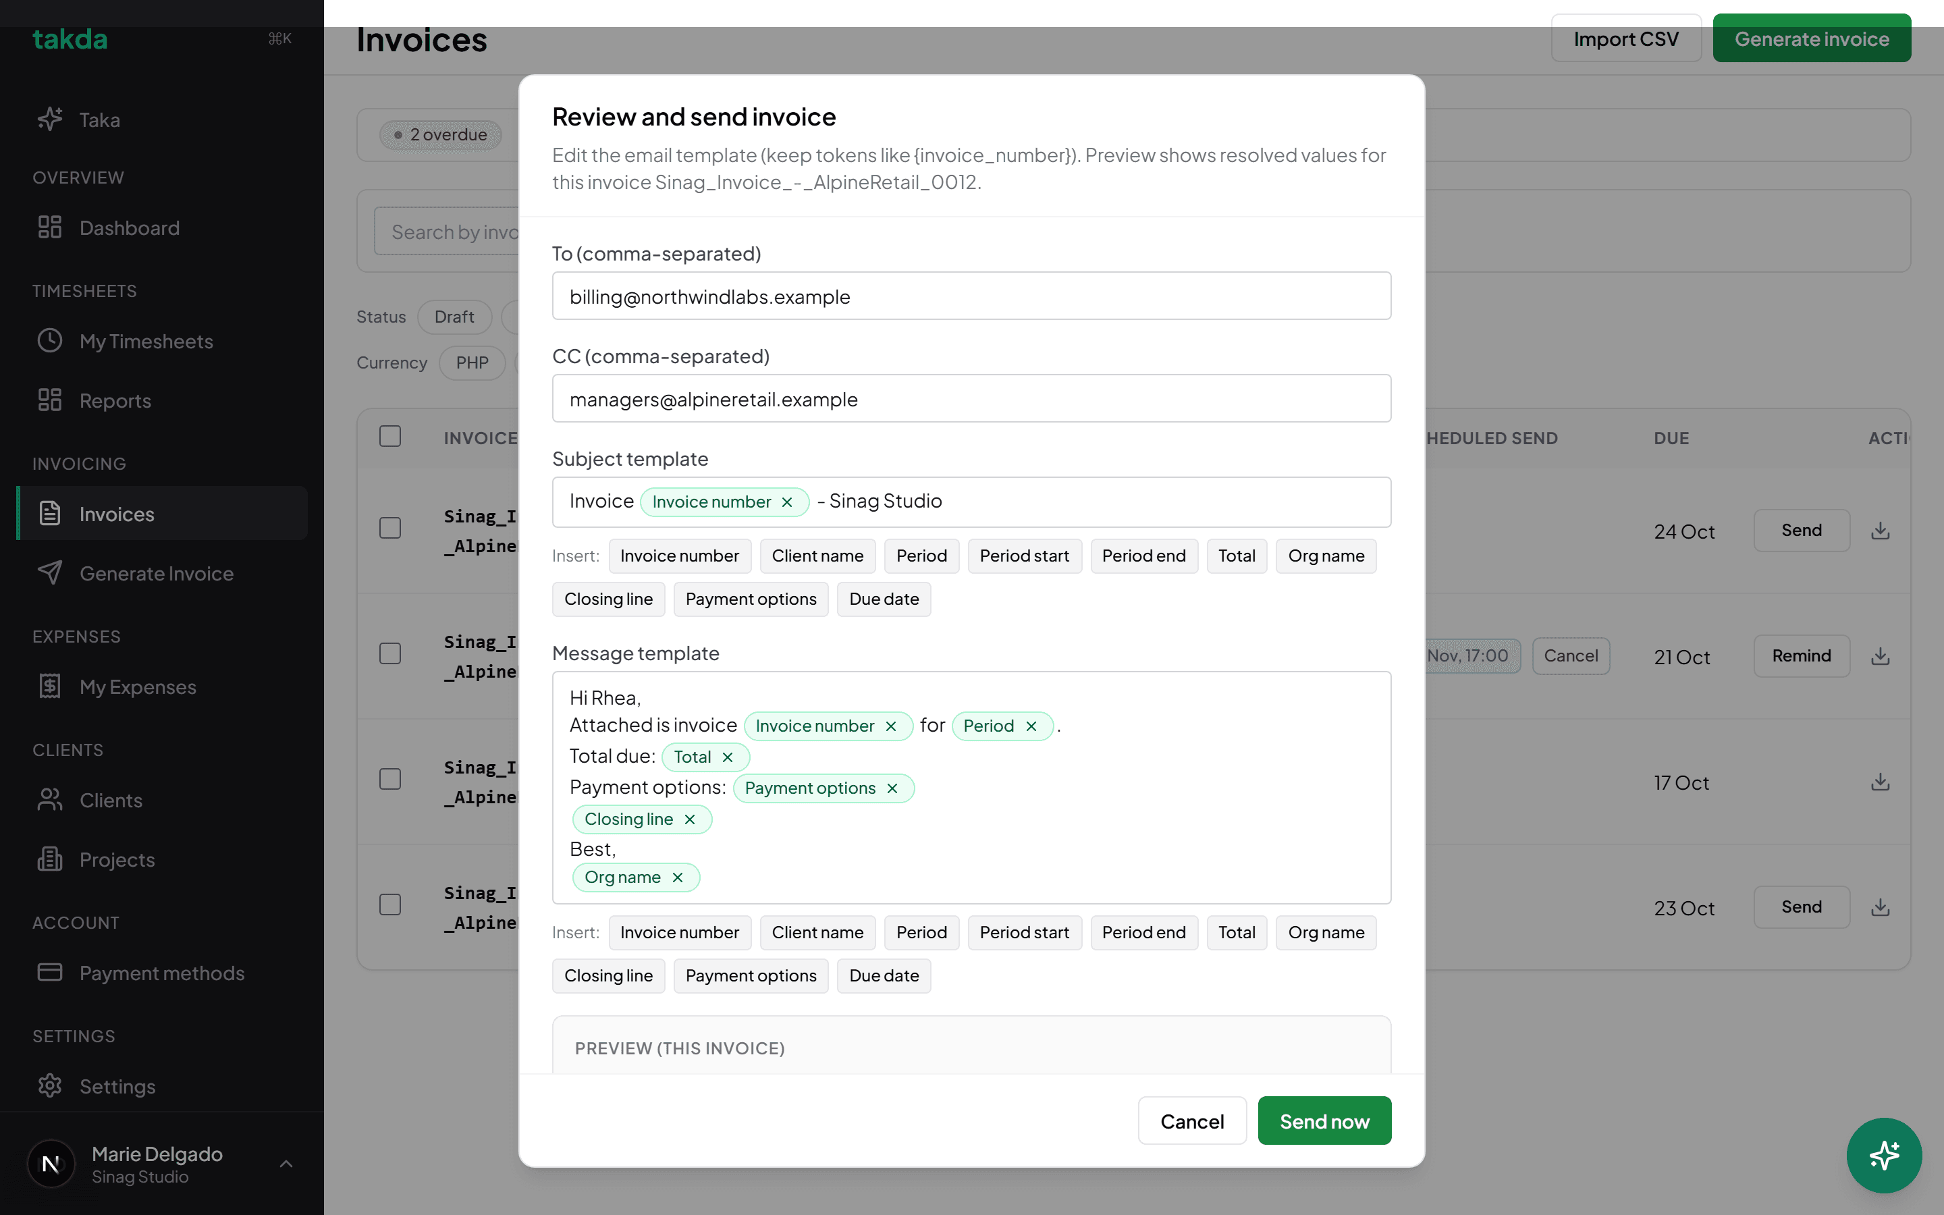Insert Due date into message template
This screenshot has width=1944, height=1215.
click(884, 975)
